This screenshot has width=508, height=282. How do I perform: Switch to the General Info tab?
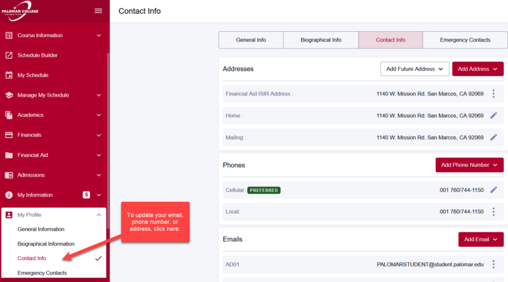point(251,40)
